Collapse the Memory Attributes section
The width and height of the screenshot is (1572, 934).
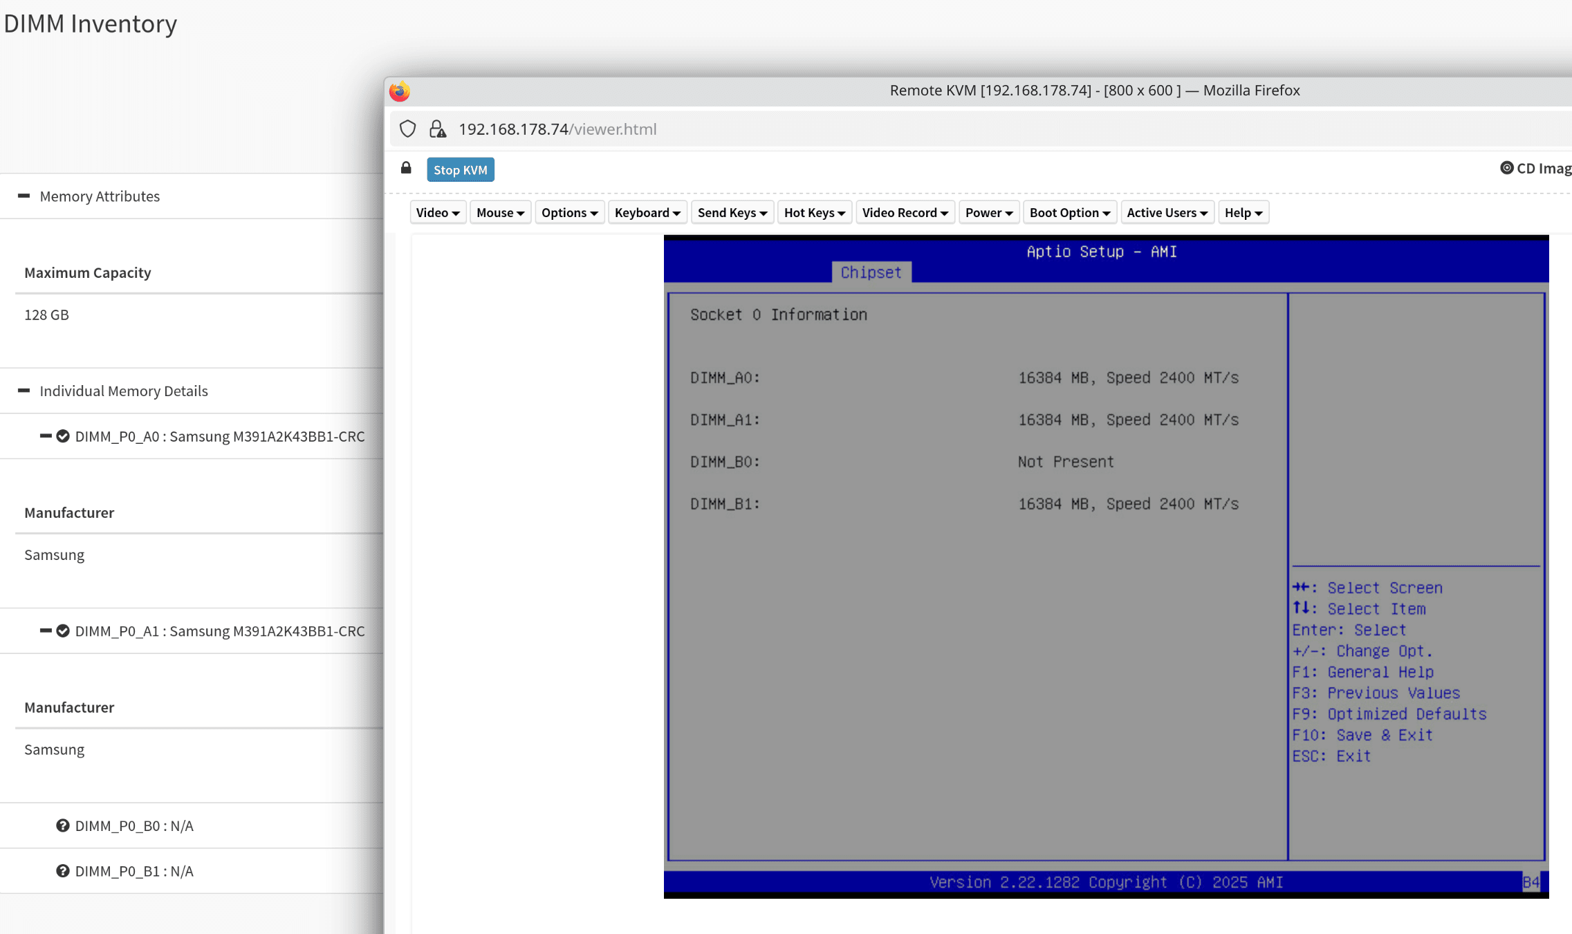(24, 196)
